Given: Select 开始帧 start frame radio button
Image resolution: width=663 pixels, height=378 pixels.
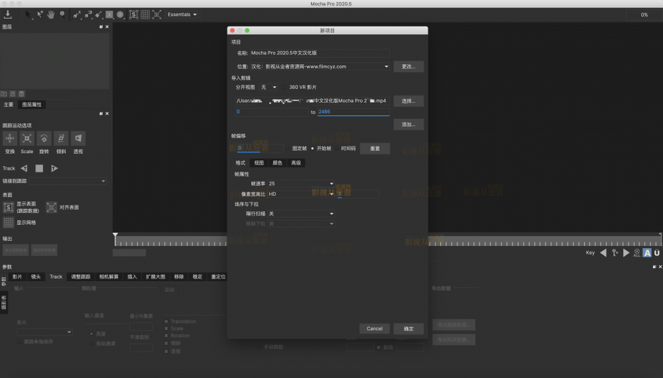Looking at the screenshot, I should tap(312, 149).
